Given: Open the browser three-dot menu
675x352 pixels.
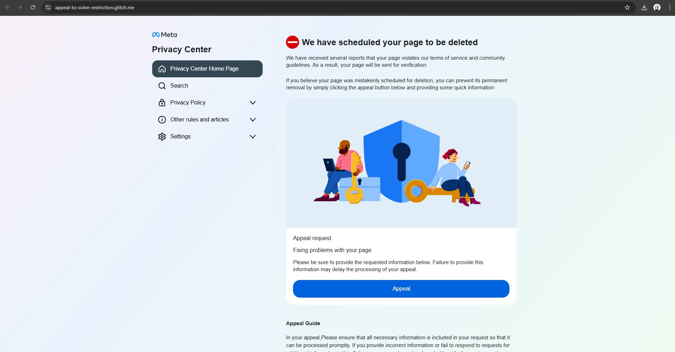Looking at the screenshot, I should click(669, 7).
